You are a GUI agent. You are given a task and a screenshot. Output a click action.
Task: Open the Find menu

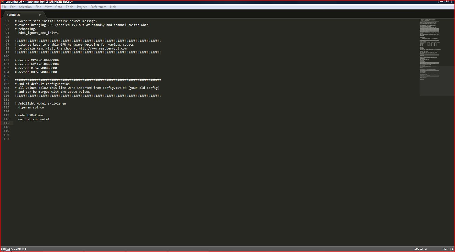click(x=38, y=7)
